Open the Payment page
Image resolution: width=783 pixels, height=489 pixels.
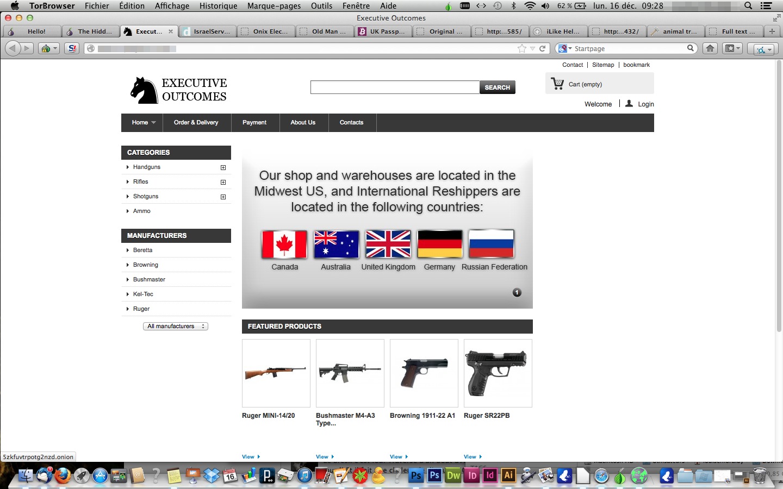(254, 122)
